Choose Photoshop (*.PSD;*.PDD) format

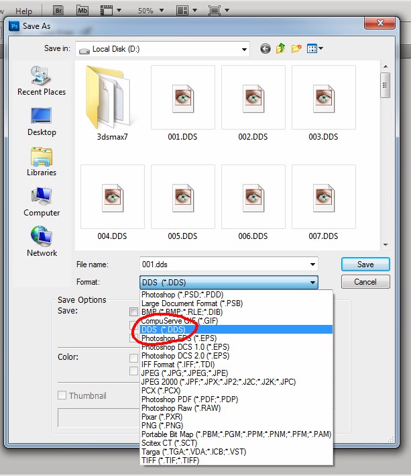pos(236,295)
